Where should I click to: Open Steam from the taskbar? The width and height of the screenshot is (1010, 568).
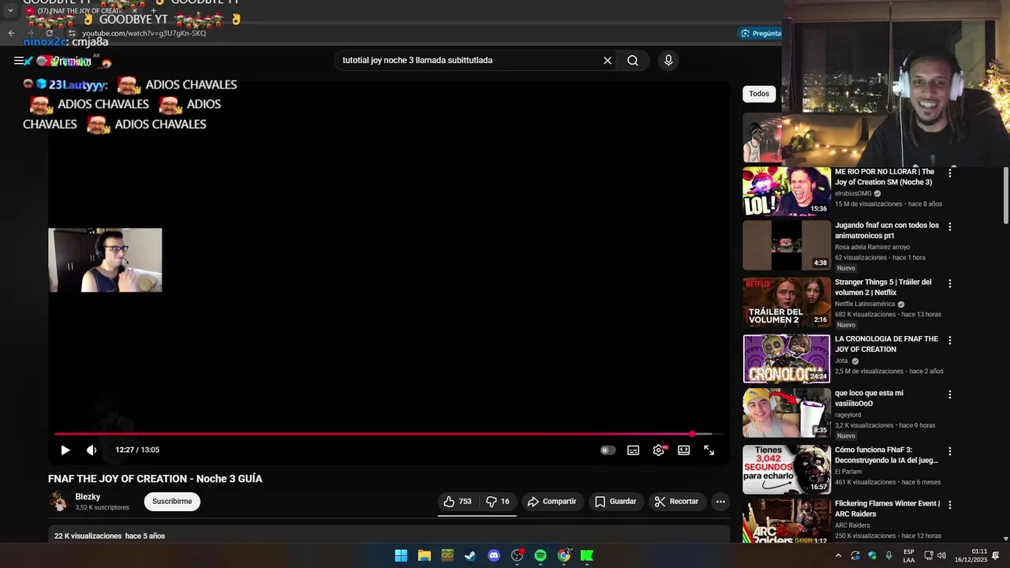coord(470,555)
